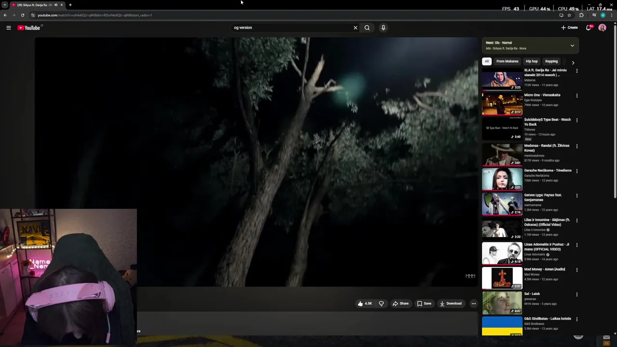Bookmark this page with the star
Screen dimensions: 617x347
569,15
